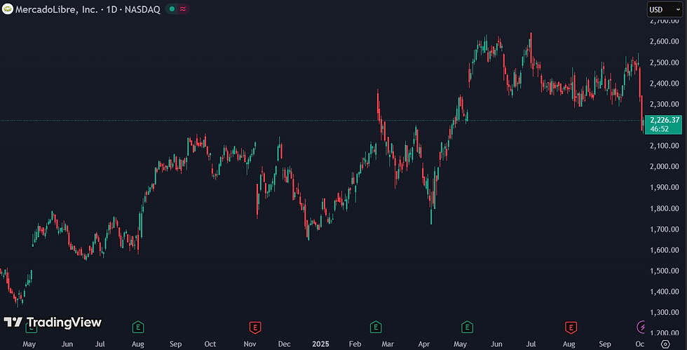Open chart settings hexagon gear icon

[x=665, y=344]
